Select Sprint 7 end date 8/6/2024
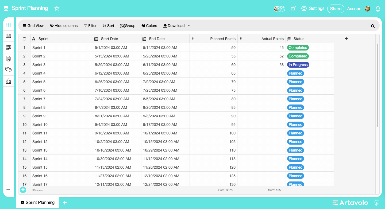This screenshot has height=209, width=385. click(165, 99)
